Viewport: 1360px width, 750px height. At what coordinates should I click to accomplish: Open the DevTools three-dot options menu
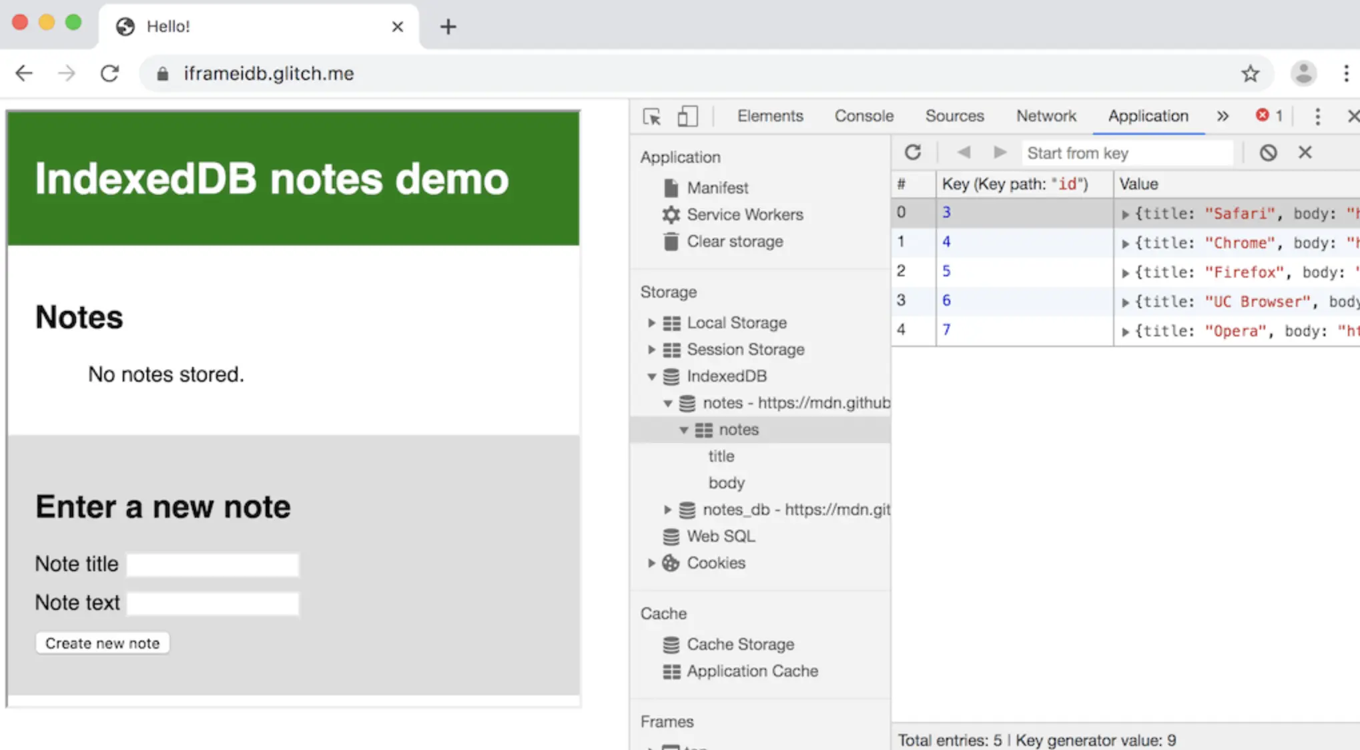(1317, 117)
